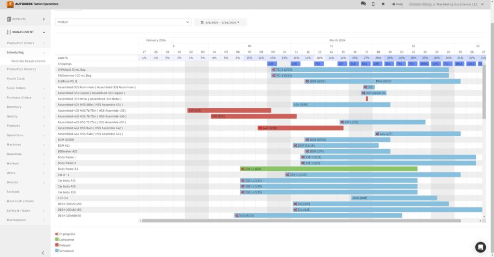Click completed green bar on Body frame 3.1 row

point(329,169)
